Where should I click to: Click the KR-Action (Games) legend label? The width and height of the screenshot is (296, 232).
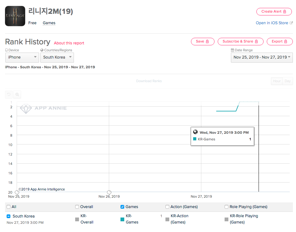point(180,219)
